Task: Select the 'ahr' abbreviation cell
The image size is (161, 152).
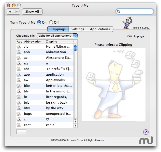Action: tap(34, 69)
